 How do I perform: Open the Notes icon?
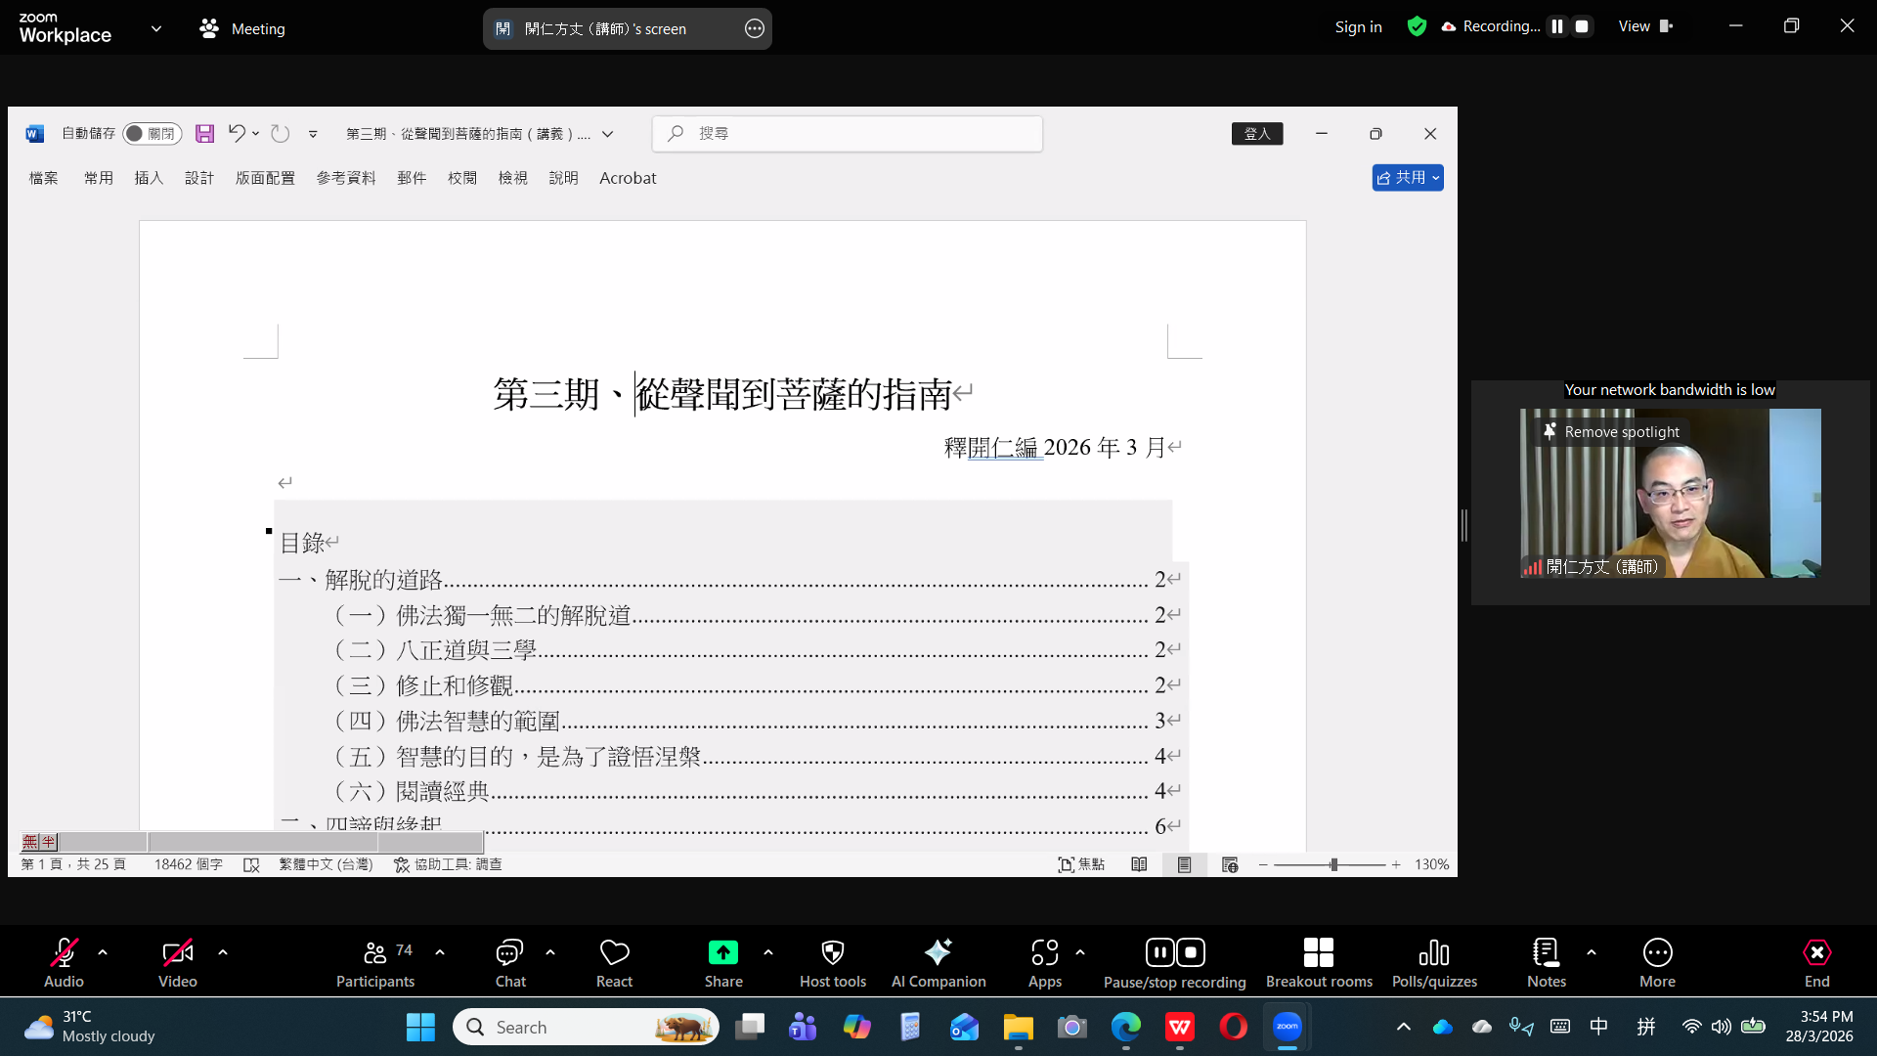pos(1546,953)
